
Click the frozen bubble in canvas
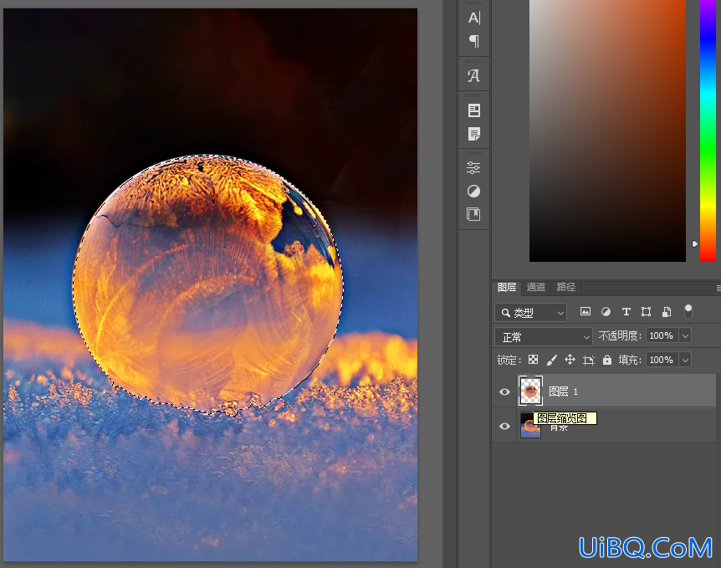(x=207, y=284)
